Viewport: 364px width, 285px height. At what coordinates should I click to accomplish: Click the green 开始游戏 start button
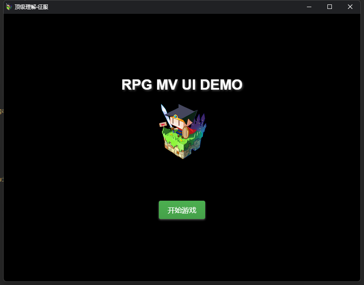[182, 210]
